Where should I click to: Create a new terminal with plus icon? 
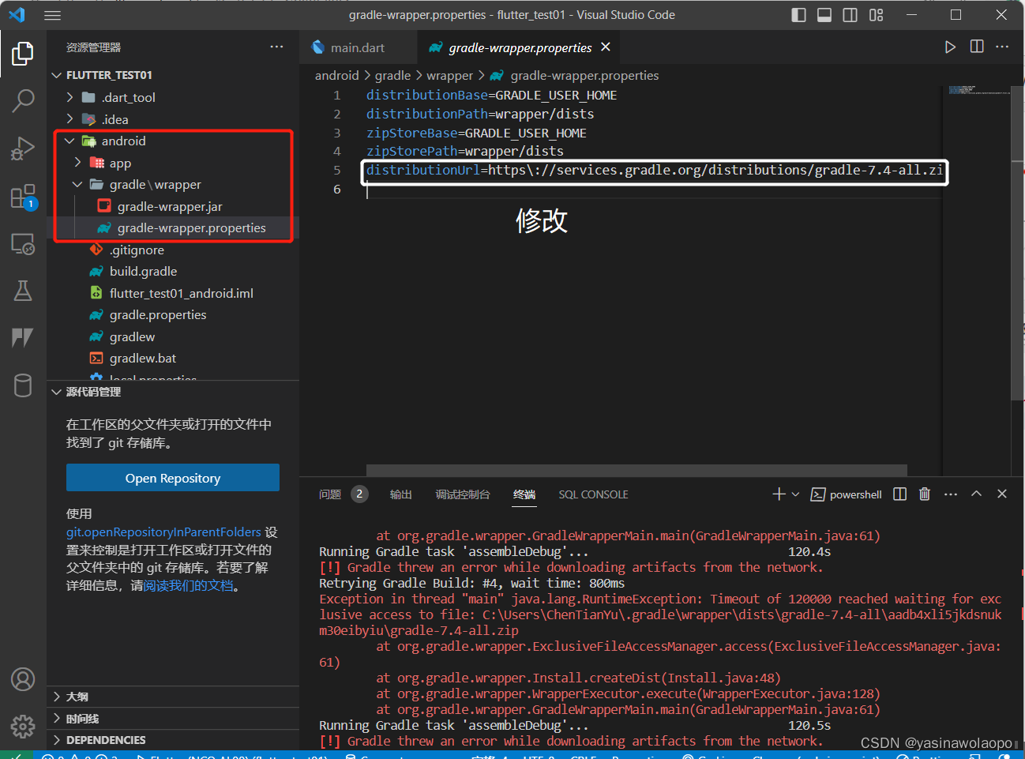tap(779, 494)
